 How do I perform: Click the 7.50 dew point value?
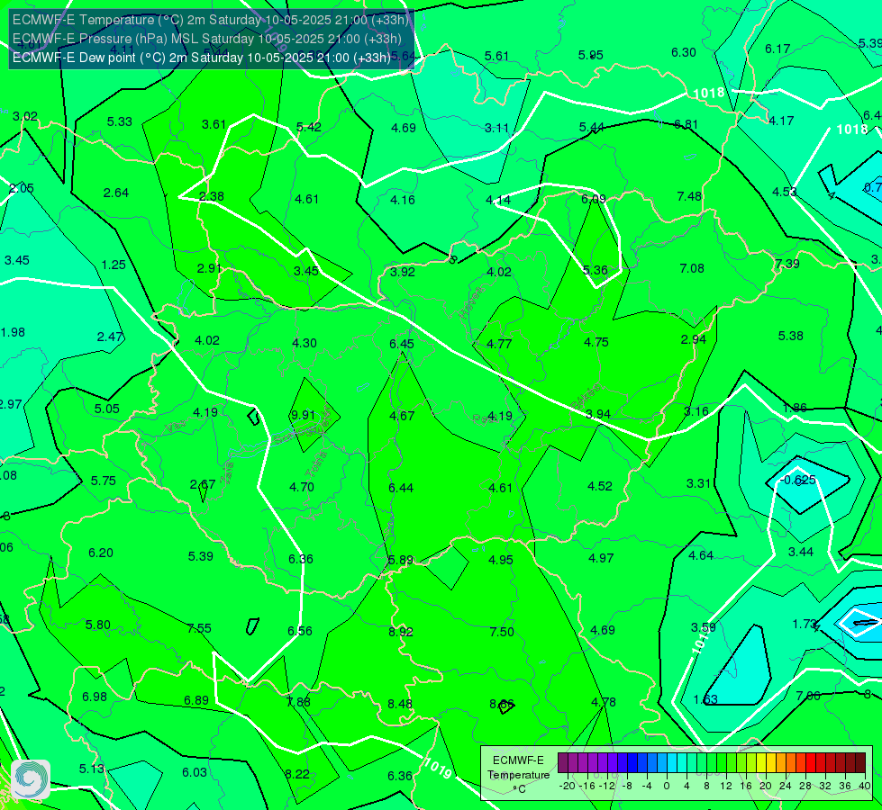pos(502,632)
